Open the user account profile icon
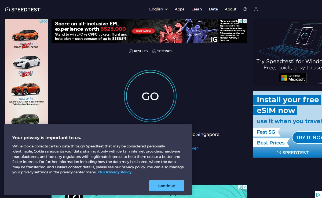Screen dimensions: 322x198 pyautogui.click(x=256, y=9)
